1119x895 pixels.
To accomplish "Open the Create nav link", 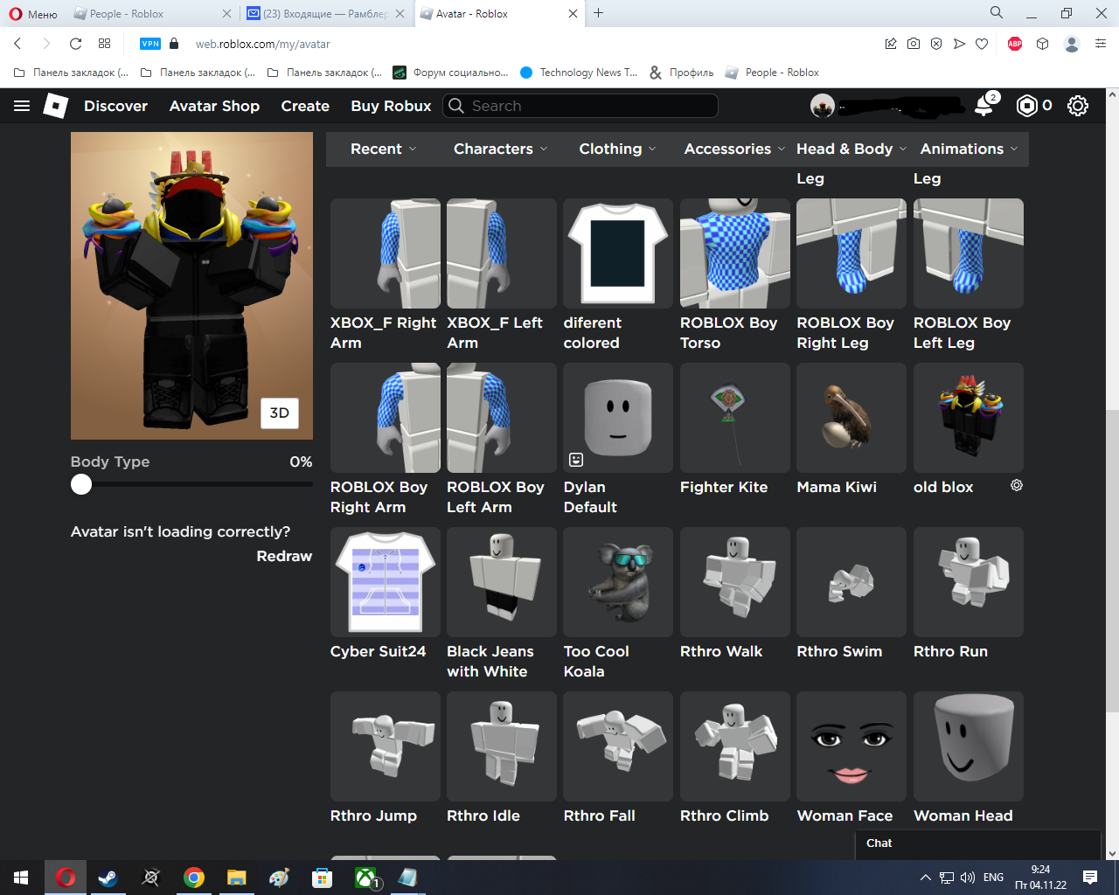I will point(305,106).
